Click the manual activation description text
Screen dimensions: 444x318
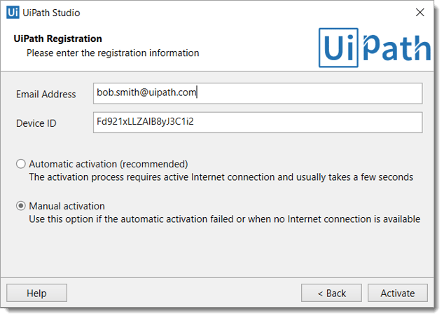225,219
